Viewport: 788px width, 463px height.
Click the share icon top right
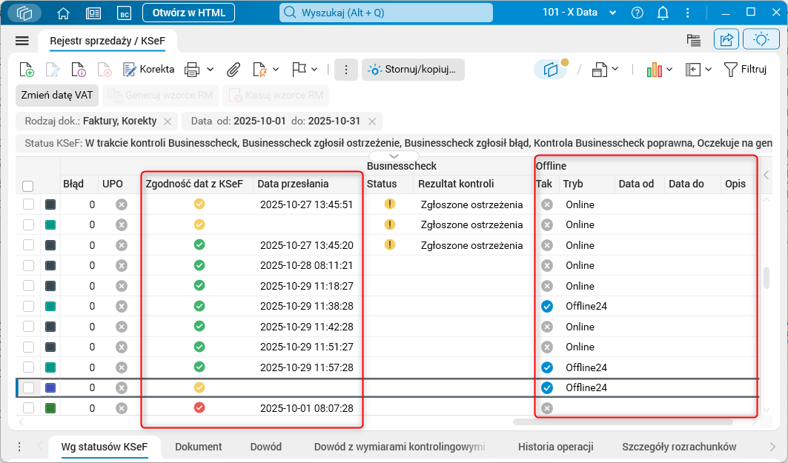(726, 40)
